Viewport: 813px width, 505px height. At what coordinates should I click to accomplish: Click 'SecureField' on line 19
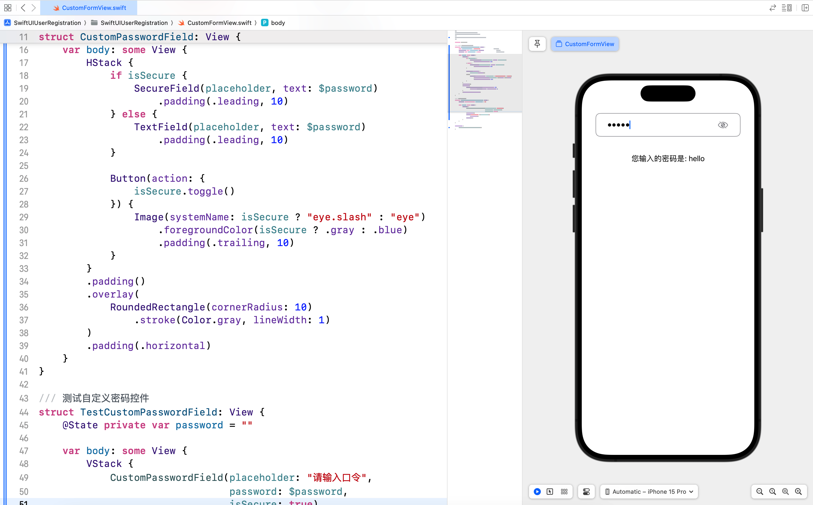[167, 88]
